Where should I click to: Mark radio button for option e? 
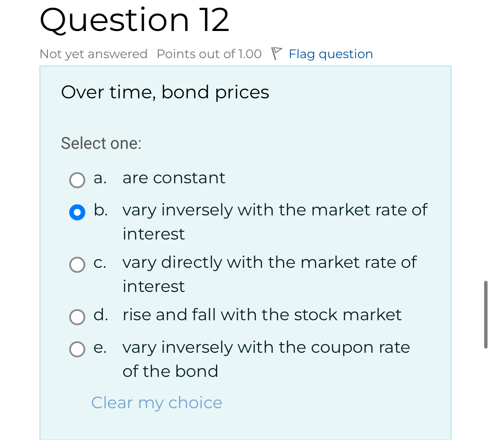point(77,349)
